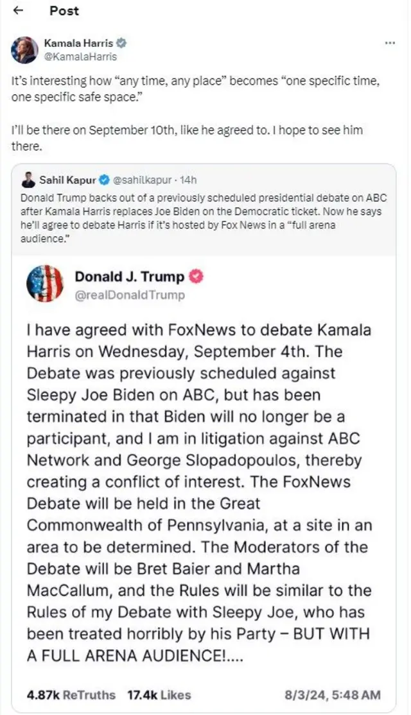The width and height of the screenshot is (411, 715).
Task: Click the verified badge beside Kamala Harris
Action: tap(121, 44)
